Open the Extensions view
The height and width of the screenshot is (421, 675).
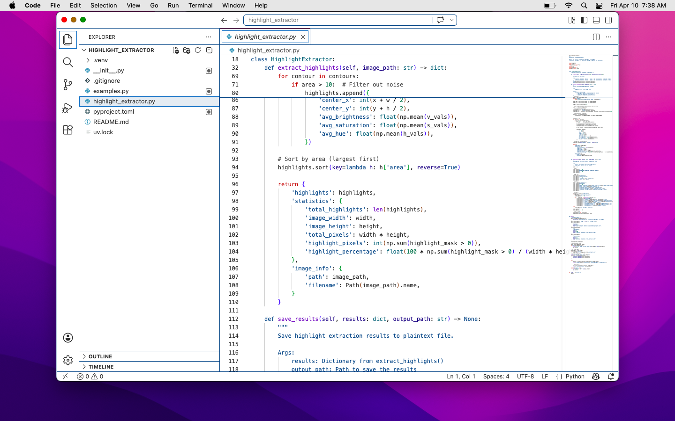tap(68, 130)
